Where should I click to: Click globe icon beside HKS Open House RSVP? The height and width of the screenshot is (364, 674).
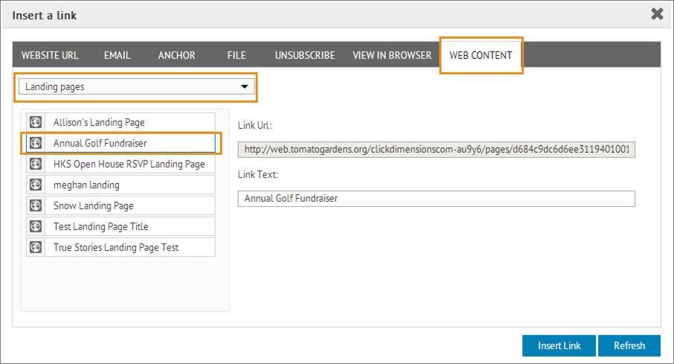pyautogui.click(x=35, y=164)
